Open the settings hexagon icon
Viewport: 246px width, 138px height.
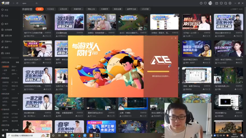click(x=230, y=3)
